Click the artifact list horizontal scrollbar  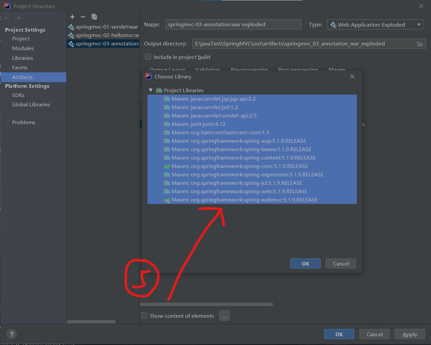pos(91,322)
